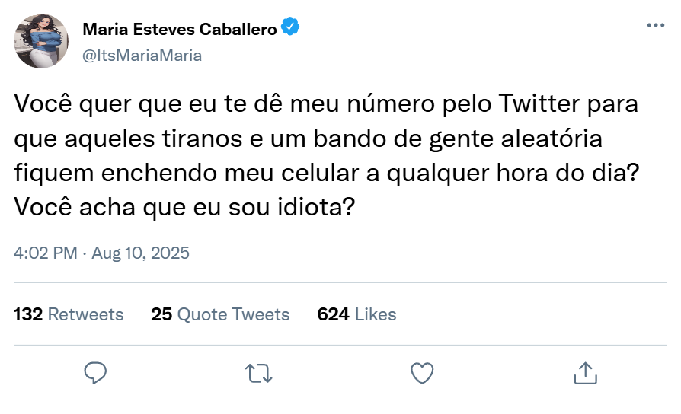View the 132 Retweets list
The image size is (681, 414).
[x=69, y=314]
